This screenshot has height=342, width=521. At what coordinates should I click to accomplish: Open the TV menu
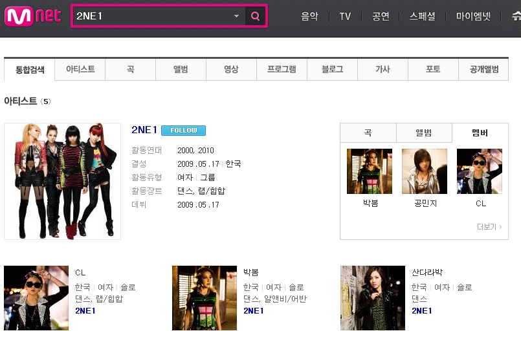345,16
